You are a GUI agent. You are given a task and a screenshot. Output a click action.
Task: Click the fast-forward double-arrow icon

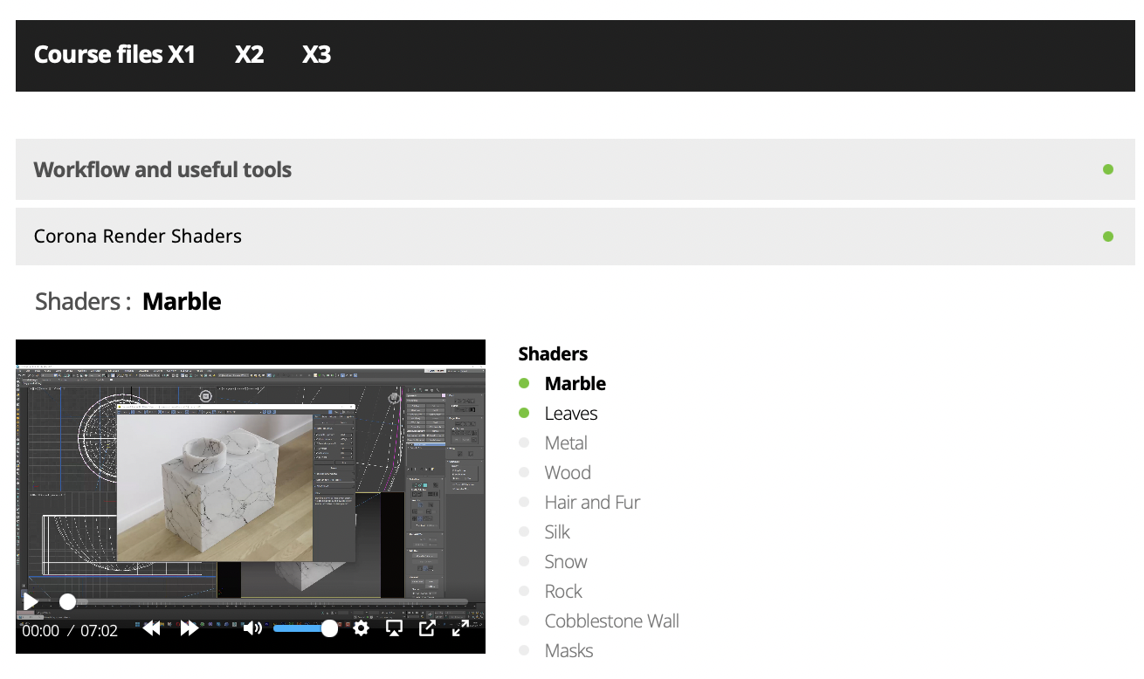click(x=190, y=628)
